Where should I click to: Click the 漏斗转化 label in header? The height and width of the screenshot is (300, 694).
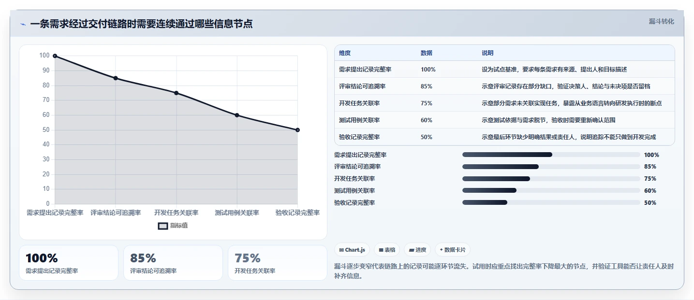[661, 21]
